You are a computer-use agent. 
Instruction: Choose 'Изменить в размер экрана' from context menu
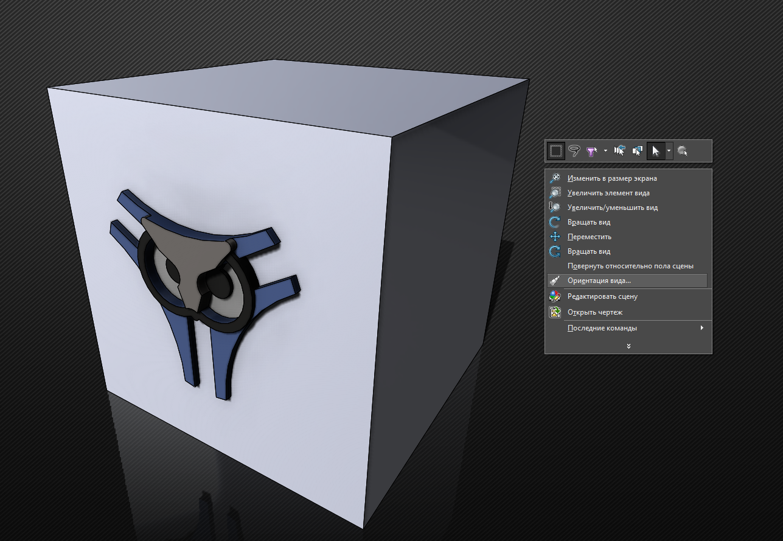pyautogui.click(x=628, y=178)
